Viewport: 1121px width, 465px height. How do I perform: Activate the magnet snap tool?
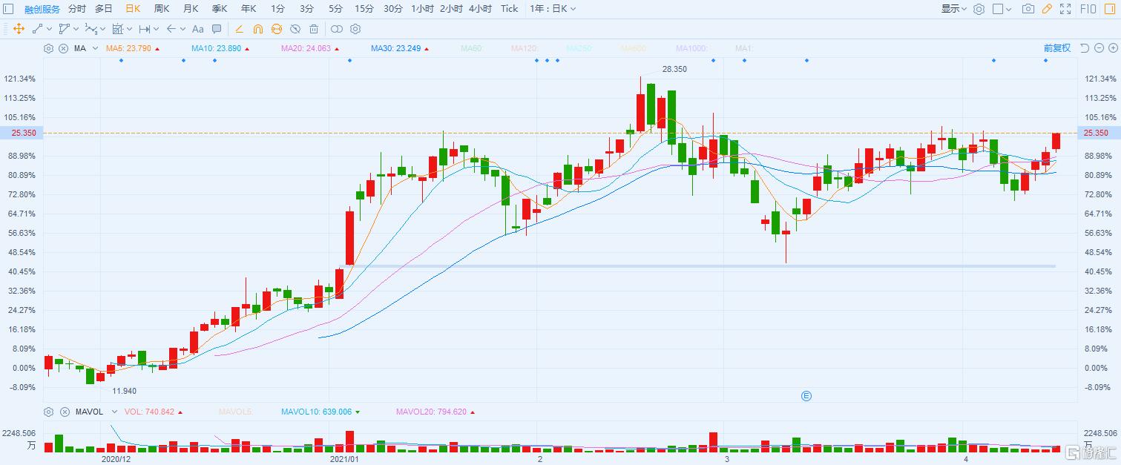[257, 29]
